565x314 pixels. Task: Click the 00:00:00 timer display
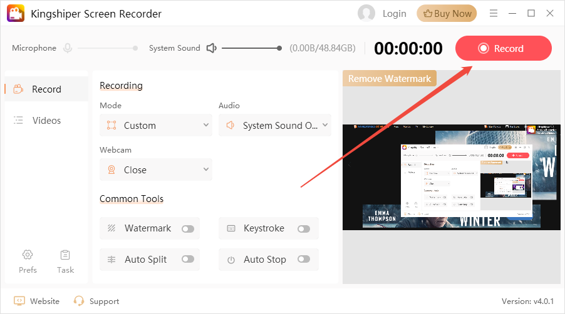408,48
